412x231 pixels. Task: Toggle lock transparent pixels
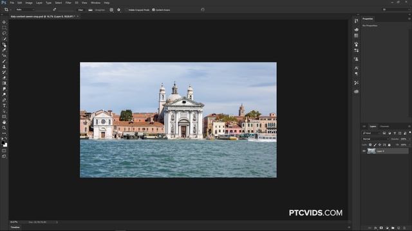pyautogui.click(x=370, y=145)
